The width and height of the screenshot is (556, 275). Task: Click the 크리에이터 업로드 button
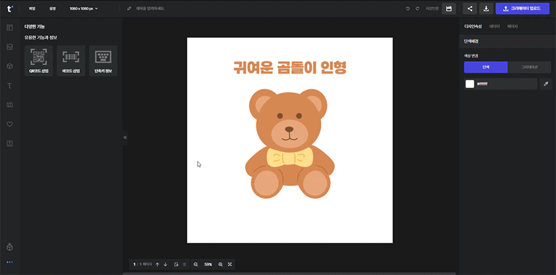[x=522, y=9]
